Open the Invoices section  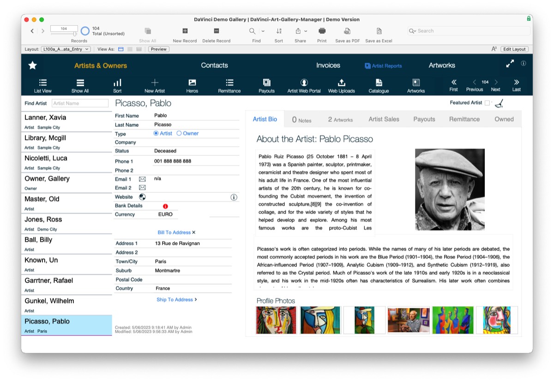(328, 65)
